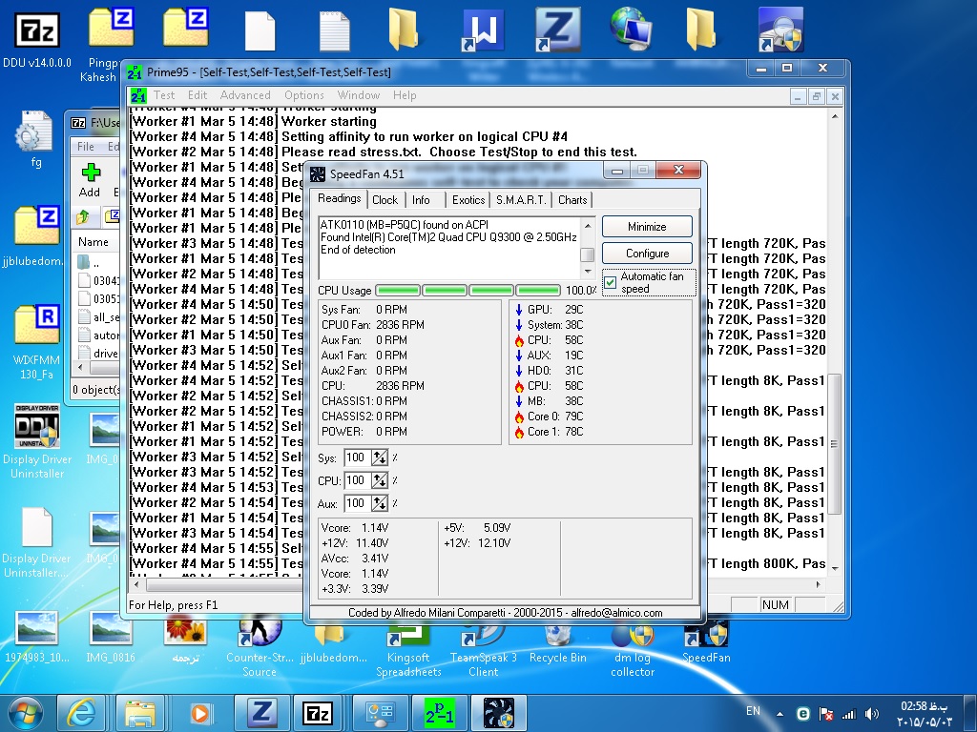Image resolution: width=977 pixels, height=732 pixels.
Task: Select CPU0 Fan 2836 RPM reading
Action: pyautogui.click(x=373, y=325)
